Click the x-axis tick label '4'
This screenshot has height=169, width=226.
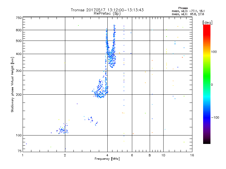click(107, 155)
